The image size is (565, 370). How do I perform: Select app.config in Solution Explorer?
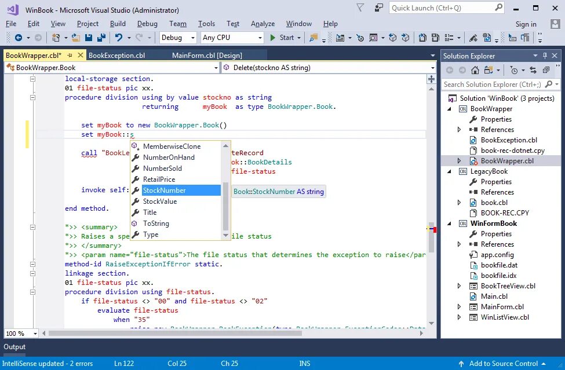tap(497, 255)
